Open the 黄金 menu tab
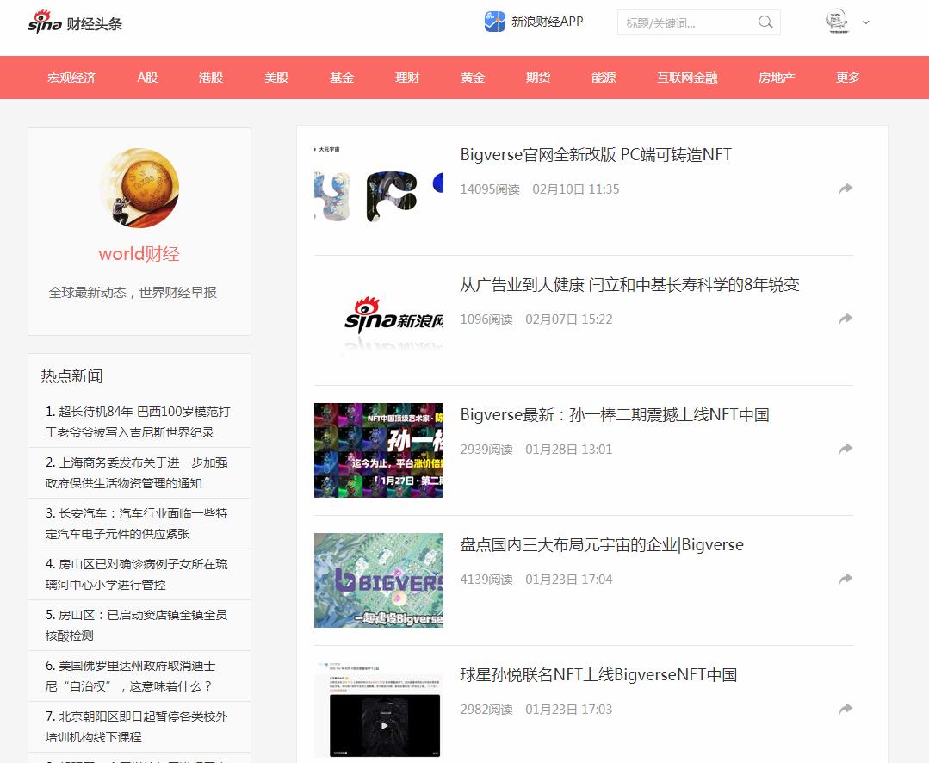The height and width of the screenshot is (763, 929). point(473,78)
